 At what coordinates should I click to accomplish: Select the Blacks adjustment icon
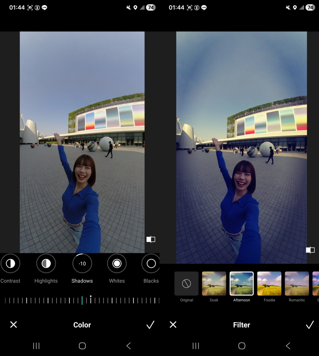point(151,264)
